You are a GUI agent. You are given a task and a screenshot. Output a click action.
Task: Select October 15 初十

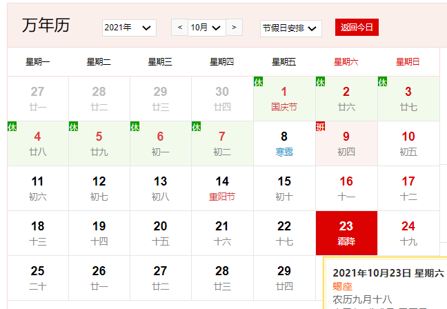click(x=284, y=188)
